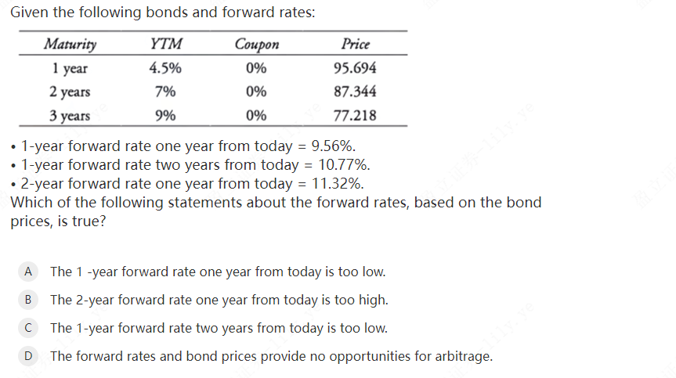Select answer option D circle
Viewport: 676px width, 378px height.
(28, 357)
